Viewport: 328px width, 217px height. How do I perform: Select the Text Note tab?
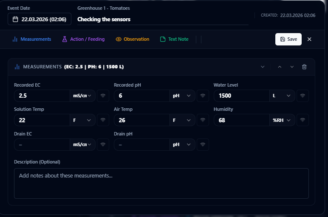(x=174, y=39)
